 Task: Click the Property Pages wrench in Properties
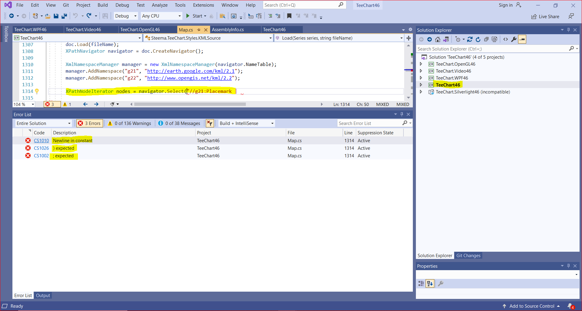[x=441, y=283]
